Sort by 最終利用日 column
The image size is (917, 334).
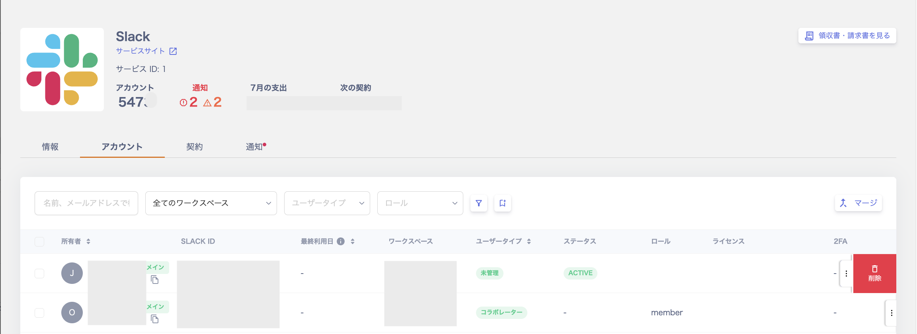353,241
